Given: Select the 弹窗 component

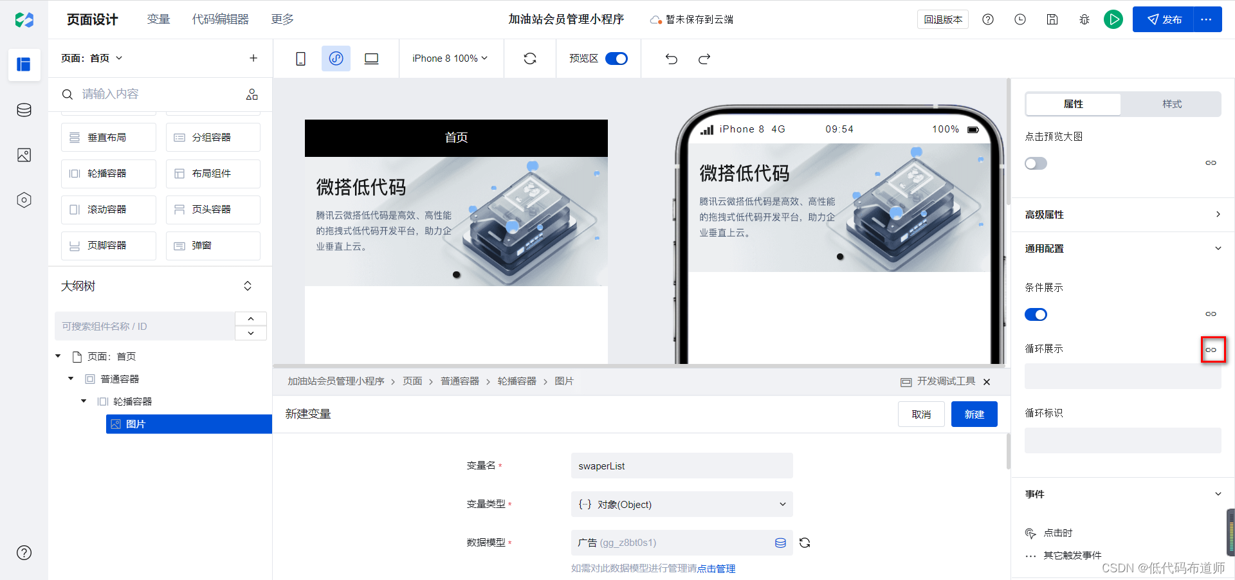Looking at the screenshot, I should click(x=213, y=246).
